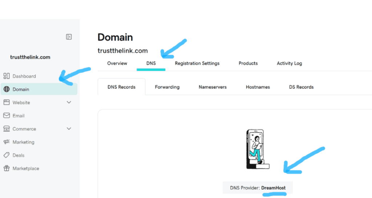Switch to the Overview tab

pos(117,63)
